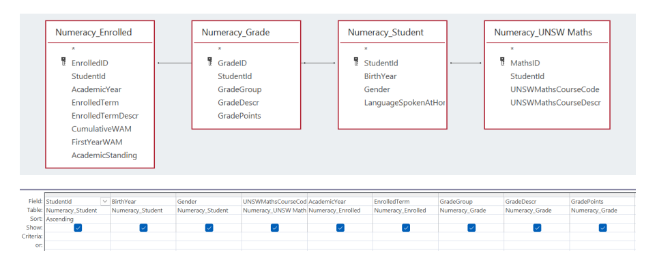Uncheck Show box for BirthYear column
Image resolution: width=657 pixels, height=276 pixels.
tap(143, 228)
